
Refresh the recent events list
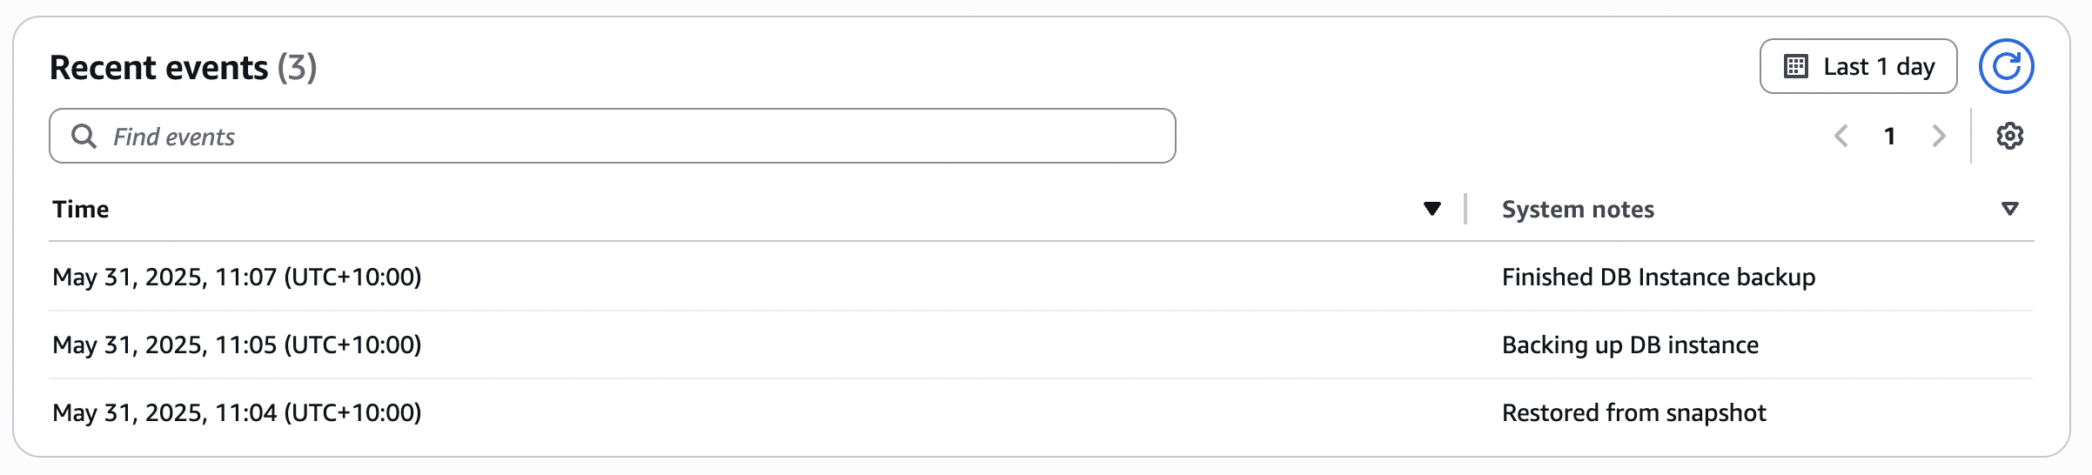click(x=2006, y=66)
